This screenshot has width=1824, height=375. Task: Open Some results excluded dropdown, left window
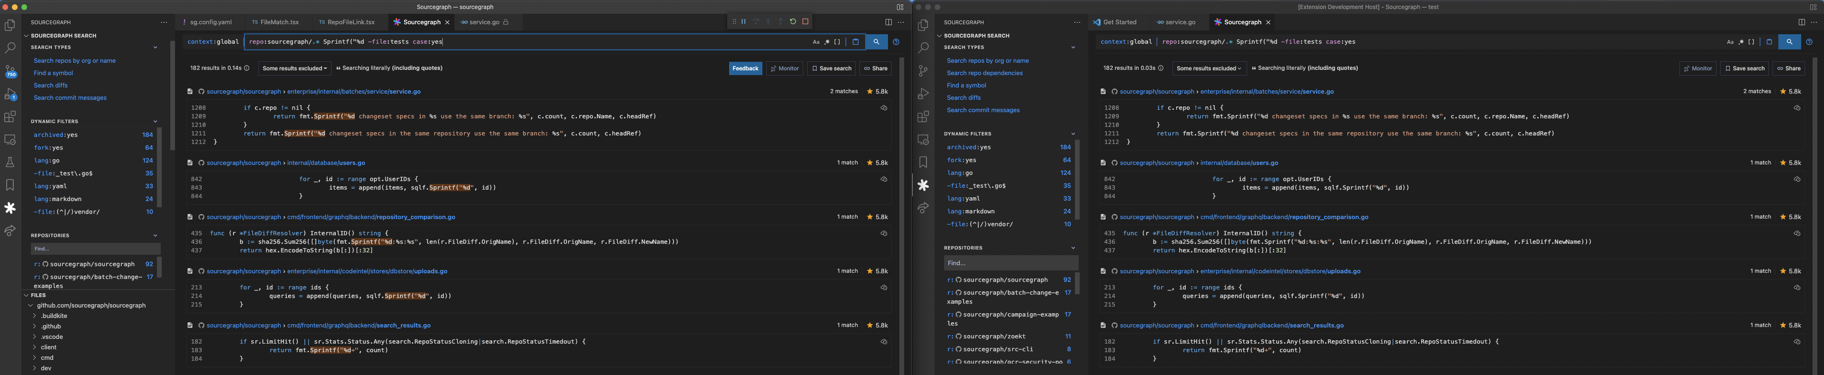coord(294,68)
